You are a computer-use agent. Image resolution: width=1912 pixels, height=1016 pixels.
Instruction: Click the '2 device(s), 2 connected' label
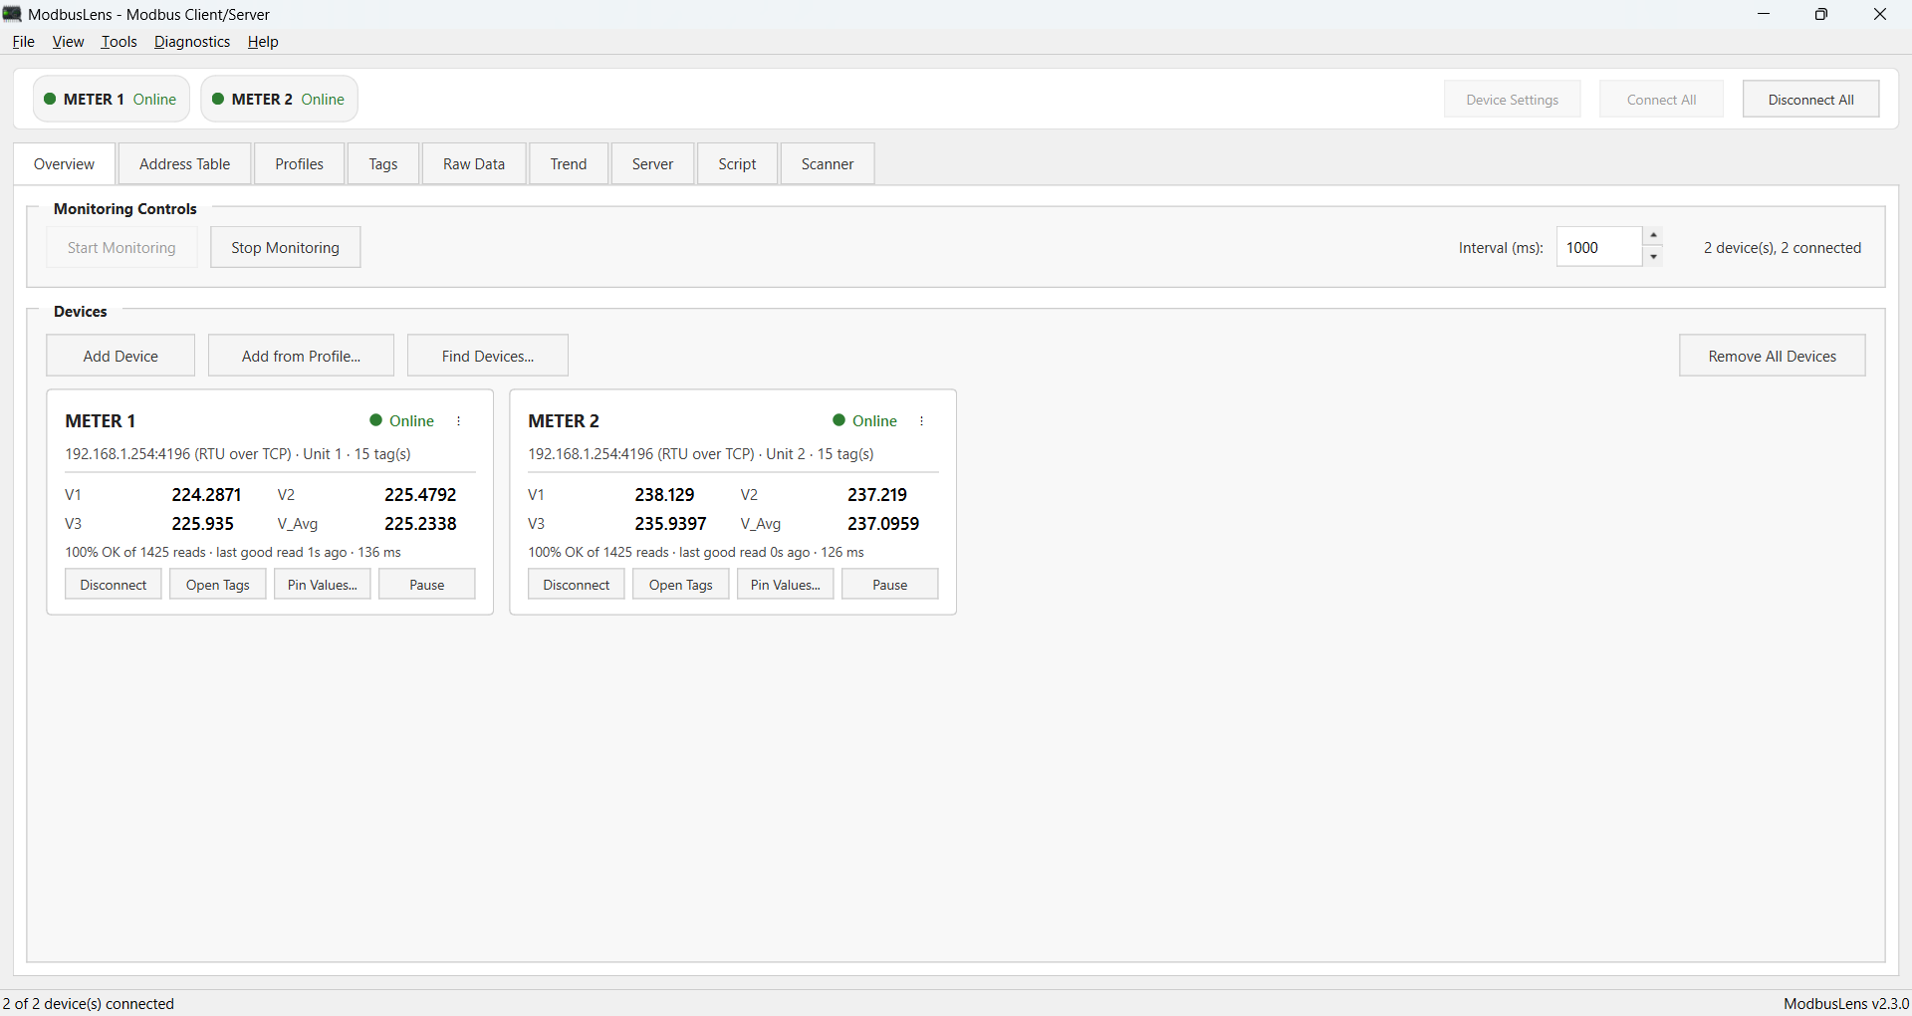[x=1783, y=248]
